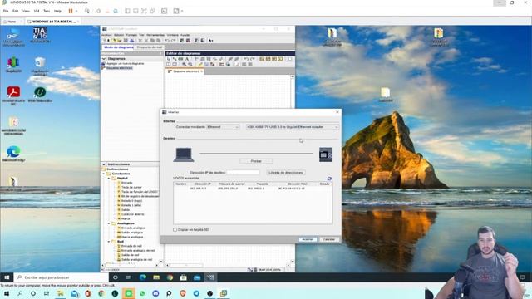Viewport: 532px width, 299px height.
Task: Switch to the Modo de diagrama tab
Action: click(118, 47)
